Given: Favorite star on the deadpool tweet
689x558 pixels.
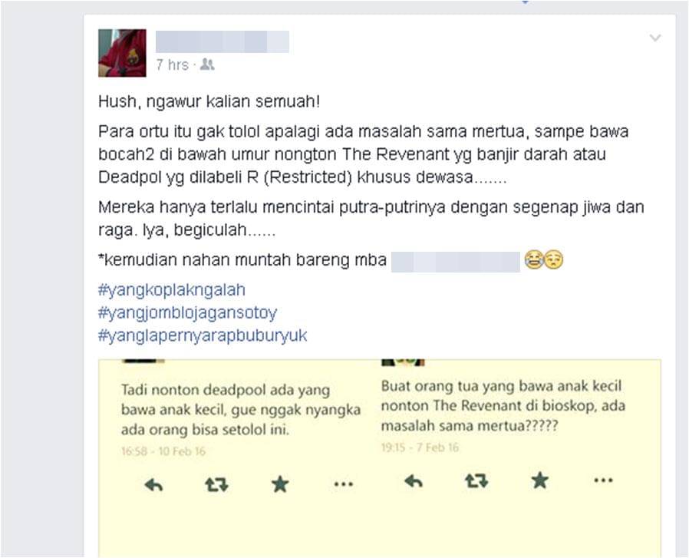Looking at the screenshot, I should pyautogui.click(x=280, y=484).
